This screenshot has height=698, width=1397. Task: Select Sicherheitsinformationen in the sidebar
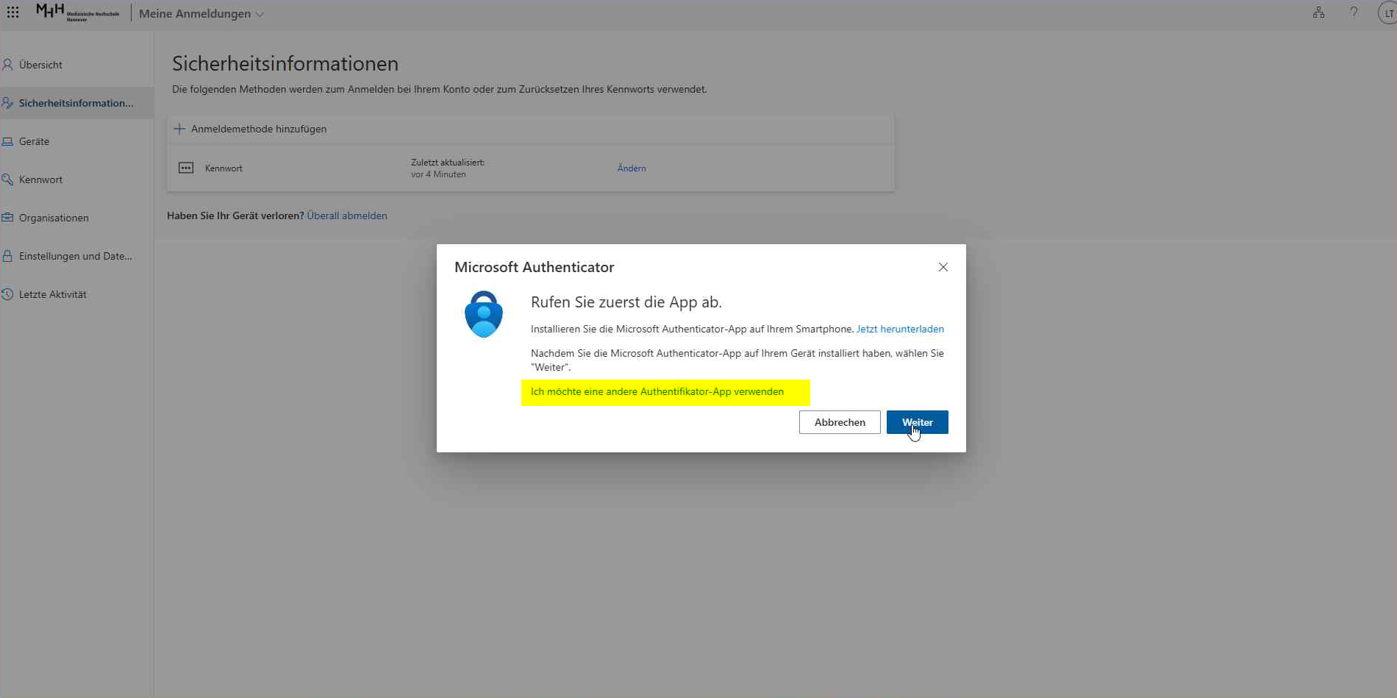76,103
